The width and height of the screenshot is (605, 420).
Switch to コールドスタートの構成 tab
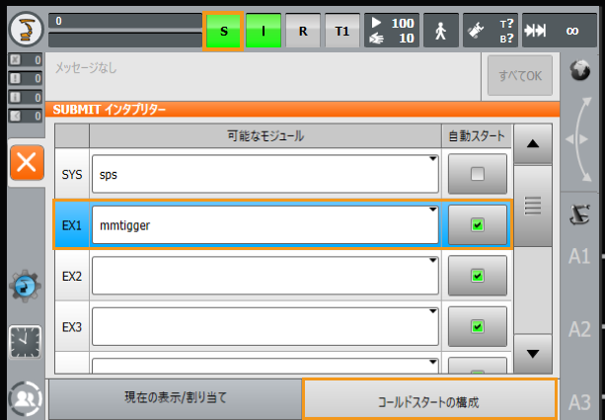pyautogui.click(x=429, y=399)
